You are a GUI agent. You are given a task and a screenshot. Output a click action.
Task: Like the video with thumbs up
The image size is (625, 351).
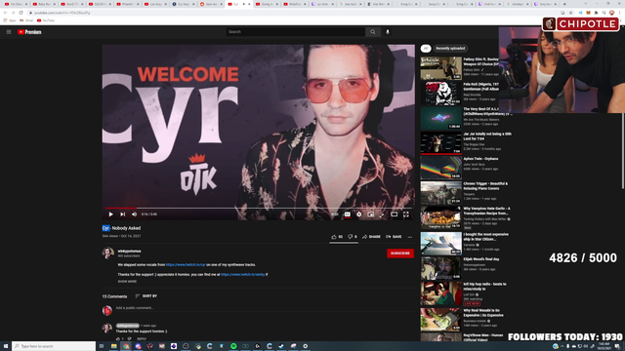click(x=337, y=237)
